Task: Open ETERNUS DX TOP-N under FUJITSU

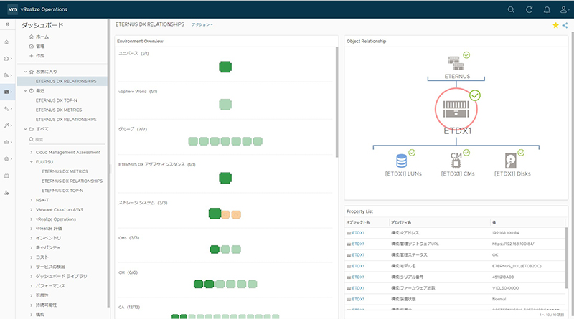Action: click(x=62, y=191)
